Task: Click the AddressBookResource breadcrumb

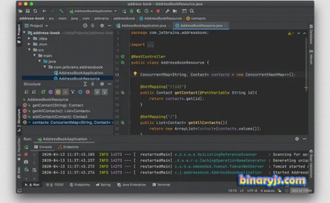Action: pos(160,18)
